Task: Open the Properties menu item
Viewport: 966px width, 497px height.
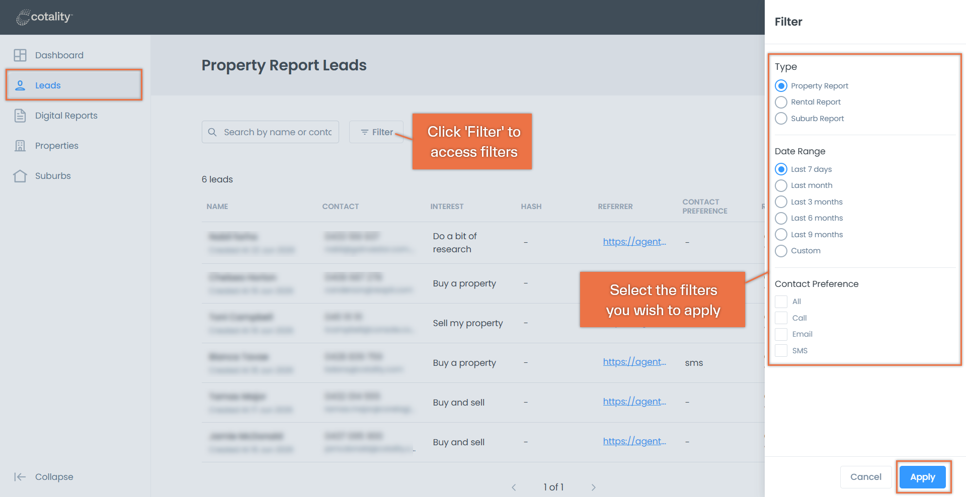Action: [57, 146]
